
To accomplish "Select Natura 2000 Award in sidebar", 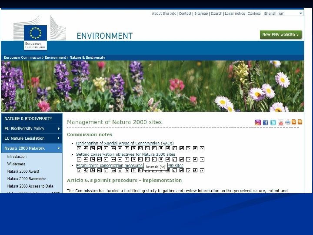I will point(23,171).
